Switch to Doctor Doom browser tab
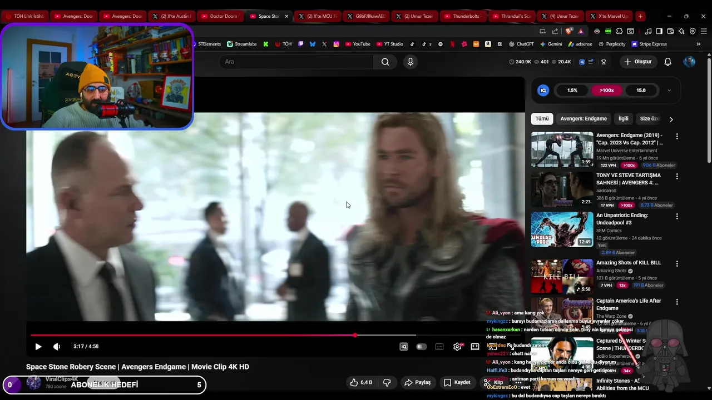The height and width of the screenshot is (400, 712). [x=220, y=16]
